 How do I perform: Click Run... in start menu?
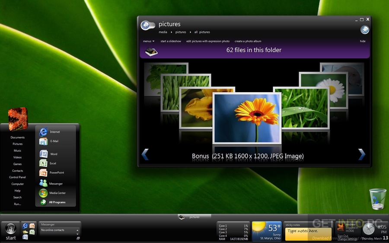tap(17, 204)
